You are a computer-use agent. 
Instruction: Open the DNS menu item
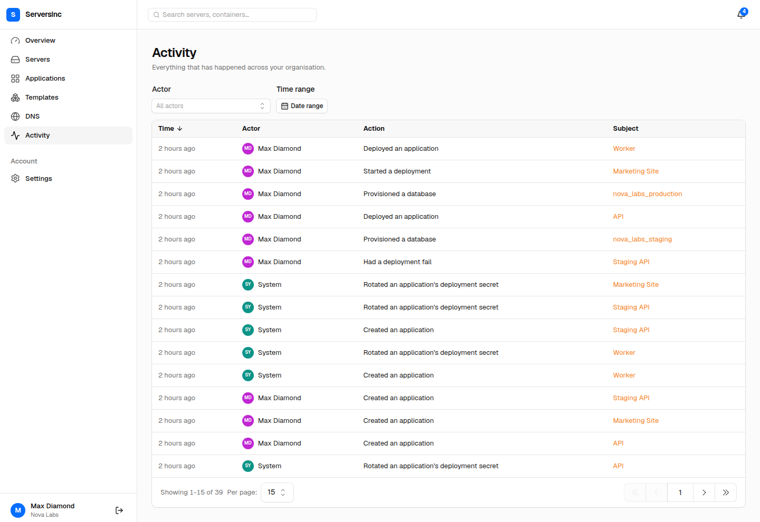(68, 117)
